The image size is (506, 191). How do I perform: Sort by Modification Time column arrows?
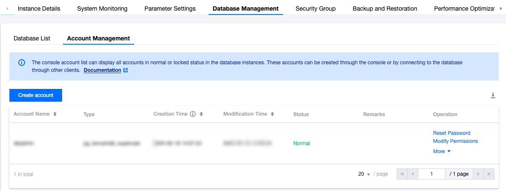coord(272,114)
